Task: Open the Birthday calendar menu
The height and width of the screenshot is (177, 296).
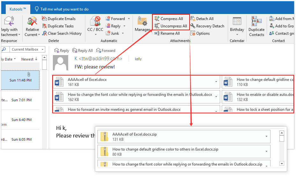Action: click(237, 26)
